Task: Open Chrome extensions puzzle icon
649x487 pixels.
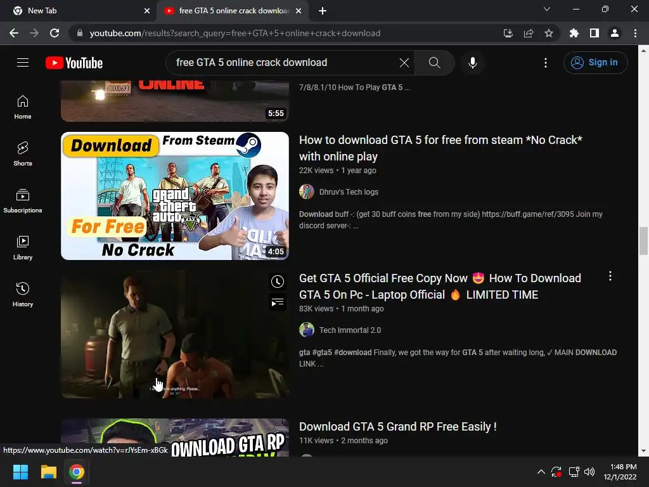Action: (574, 33)
